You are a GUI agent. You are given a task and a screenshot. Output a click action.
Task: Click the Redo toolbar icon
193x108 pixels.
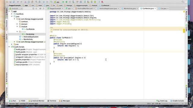point(21,2)
